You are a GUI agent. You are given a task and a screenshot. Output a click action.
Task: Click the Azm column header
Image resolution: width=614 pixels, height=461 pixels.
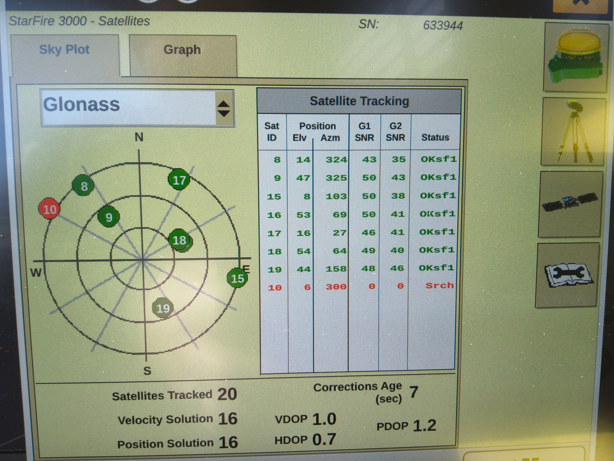point(330,138)
